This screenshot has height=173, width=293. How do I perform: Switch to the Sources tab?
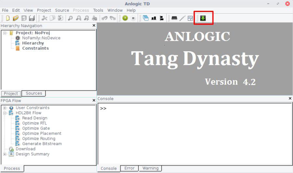[34, 93]
